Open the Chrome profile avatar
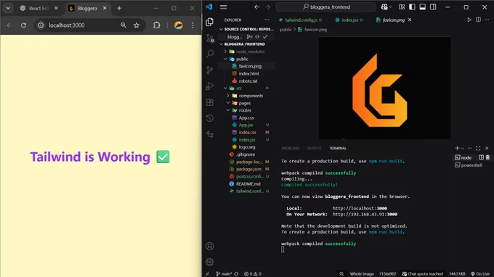 pos(178,25)
